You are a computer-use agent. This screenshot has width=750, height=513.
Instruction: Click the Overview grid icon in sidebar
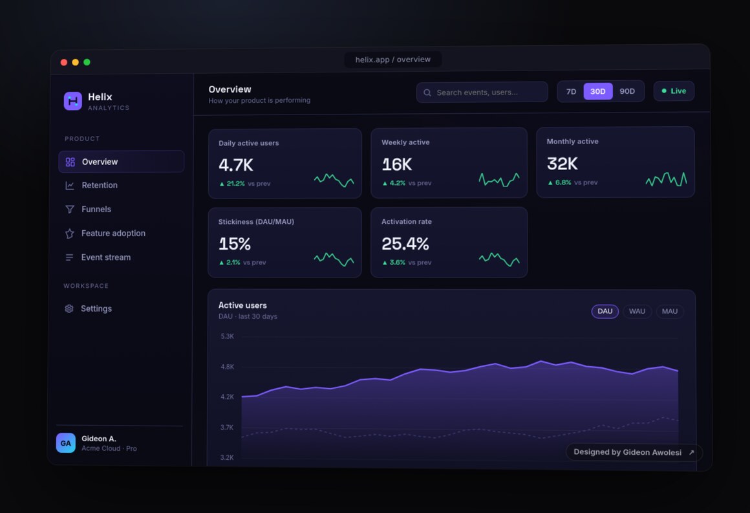tap(70, 162)
